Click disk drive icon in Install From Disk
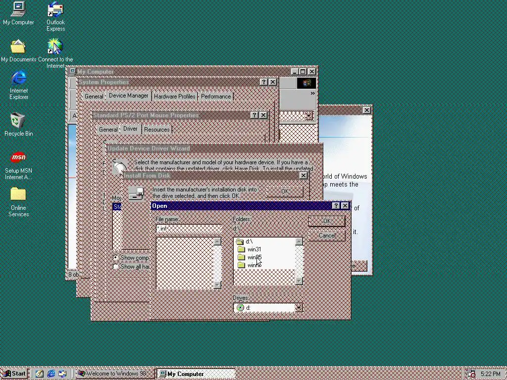The image size is (507, 380). point(136,193)
